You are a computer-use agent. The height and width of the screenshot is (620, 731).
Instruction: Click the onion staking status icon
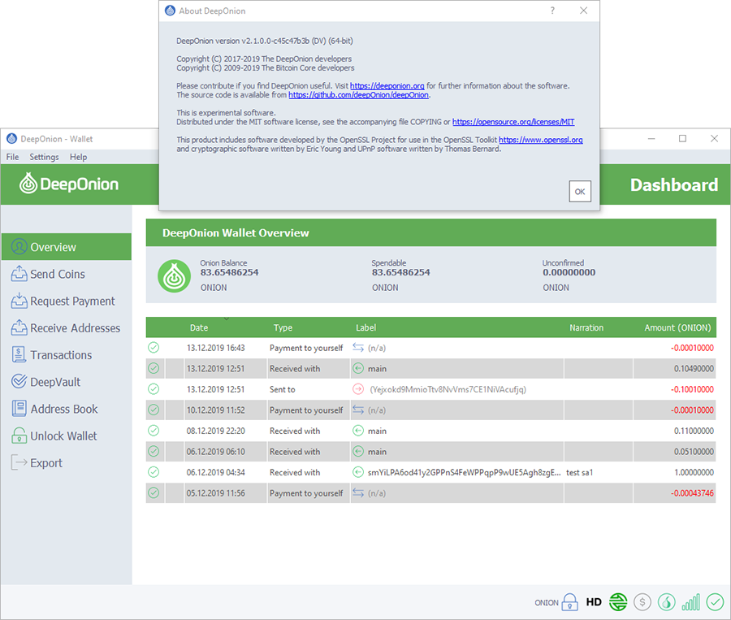click(x=667, y=602)
